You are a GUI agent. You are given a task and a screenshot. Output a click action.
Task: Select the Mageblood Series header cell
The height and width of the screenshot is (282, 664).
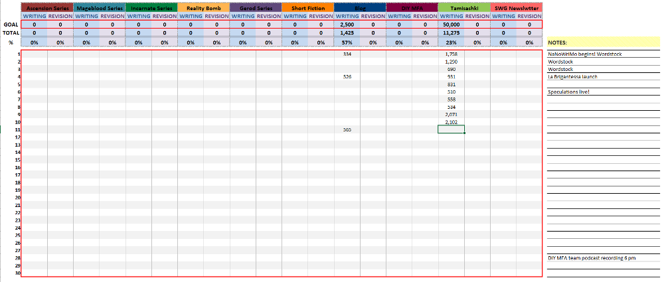click(99, 7)
